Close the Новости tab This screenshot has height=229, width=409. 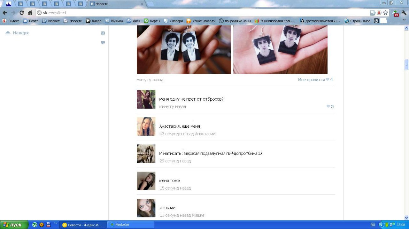coord(142,4)
